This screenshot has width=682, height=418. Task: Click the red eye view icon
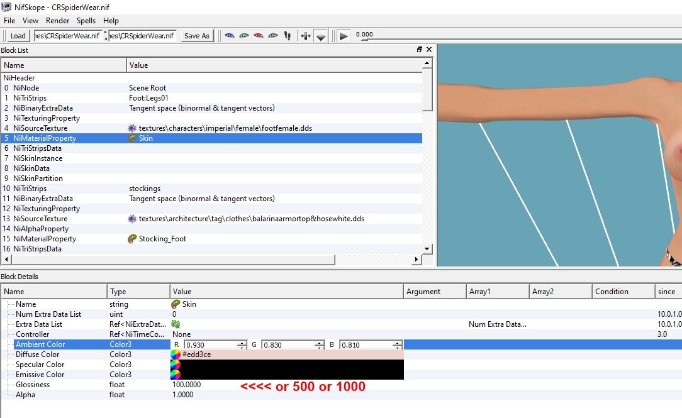pos(259,36)
